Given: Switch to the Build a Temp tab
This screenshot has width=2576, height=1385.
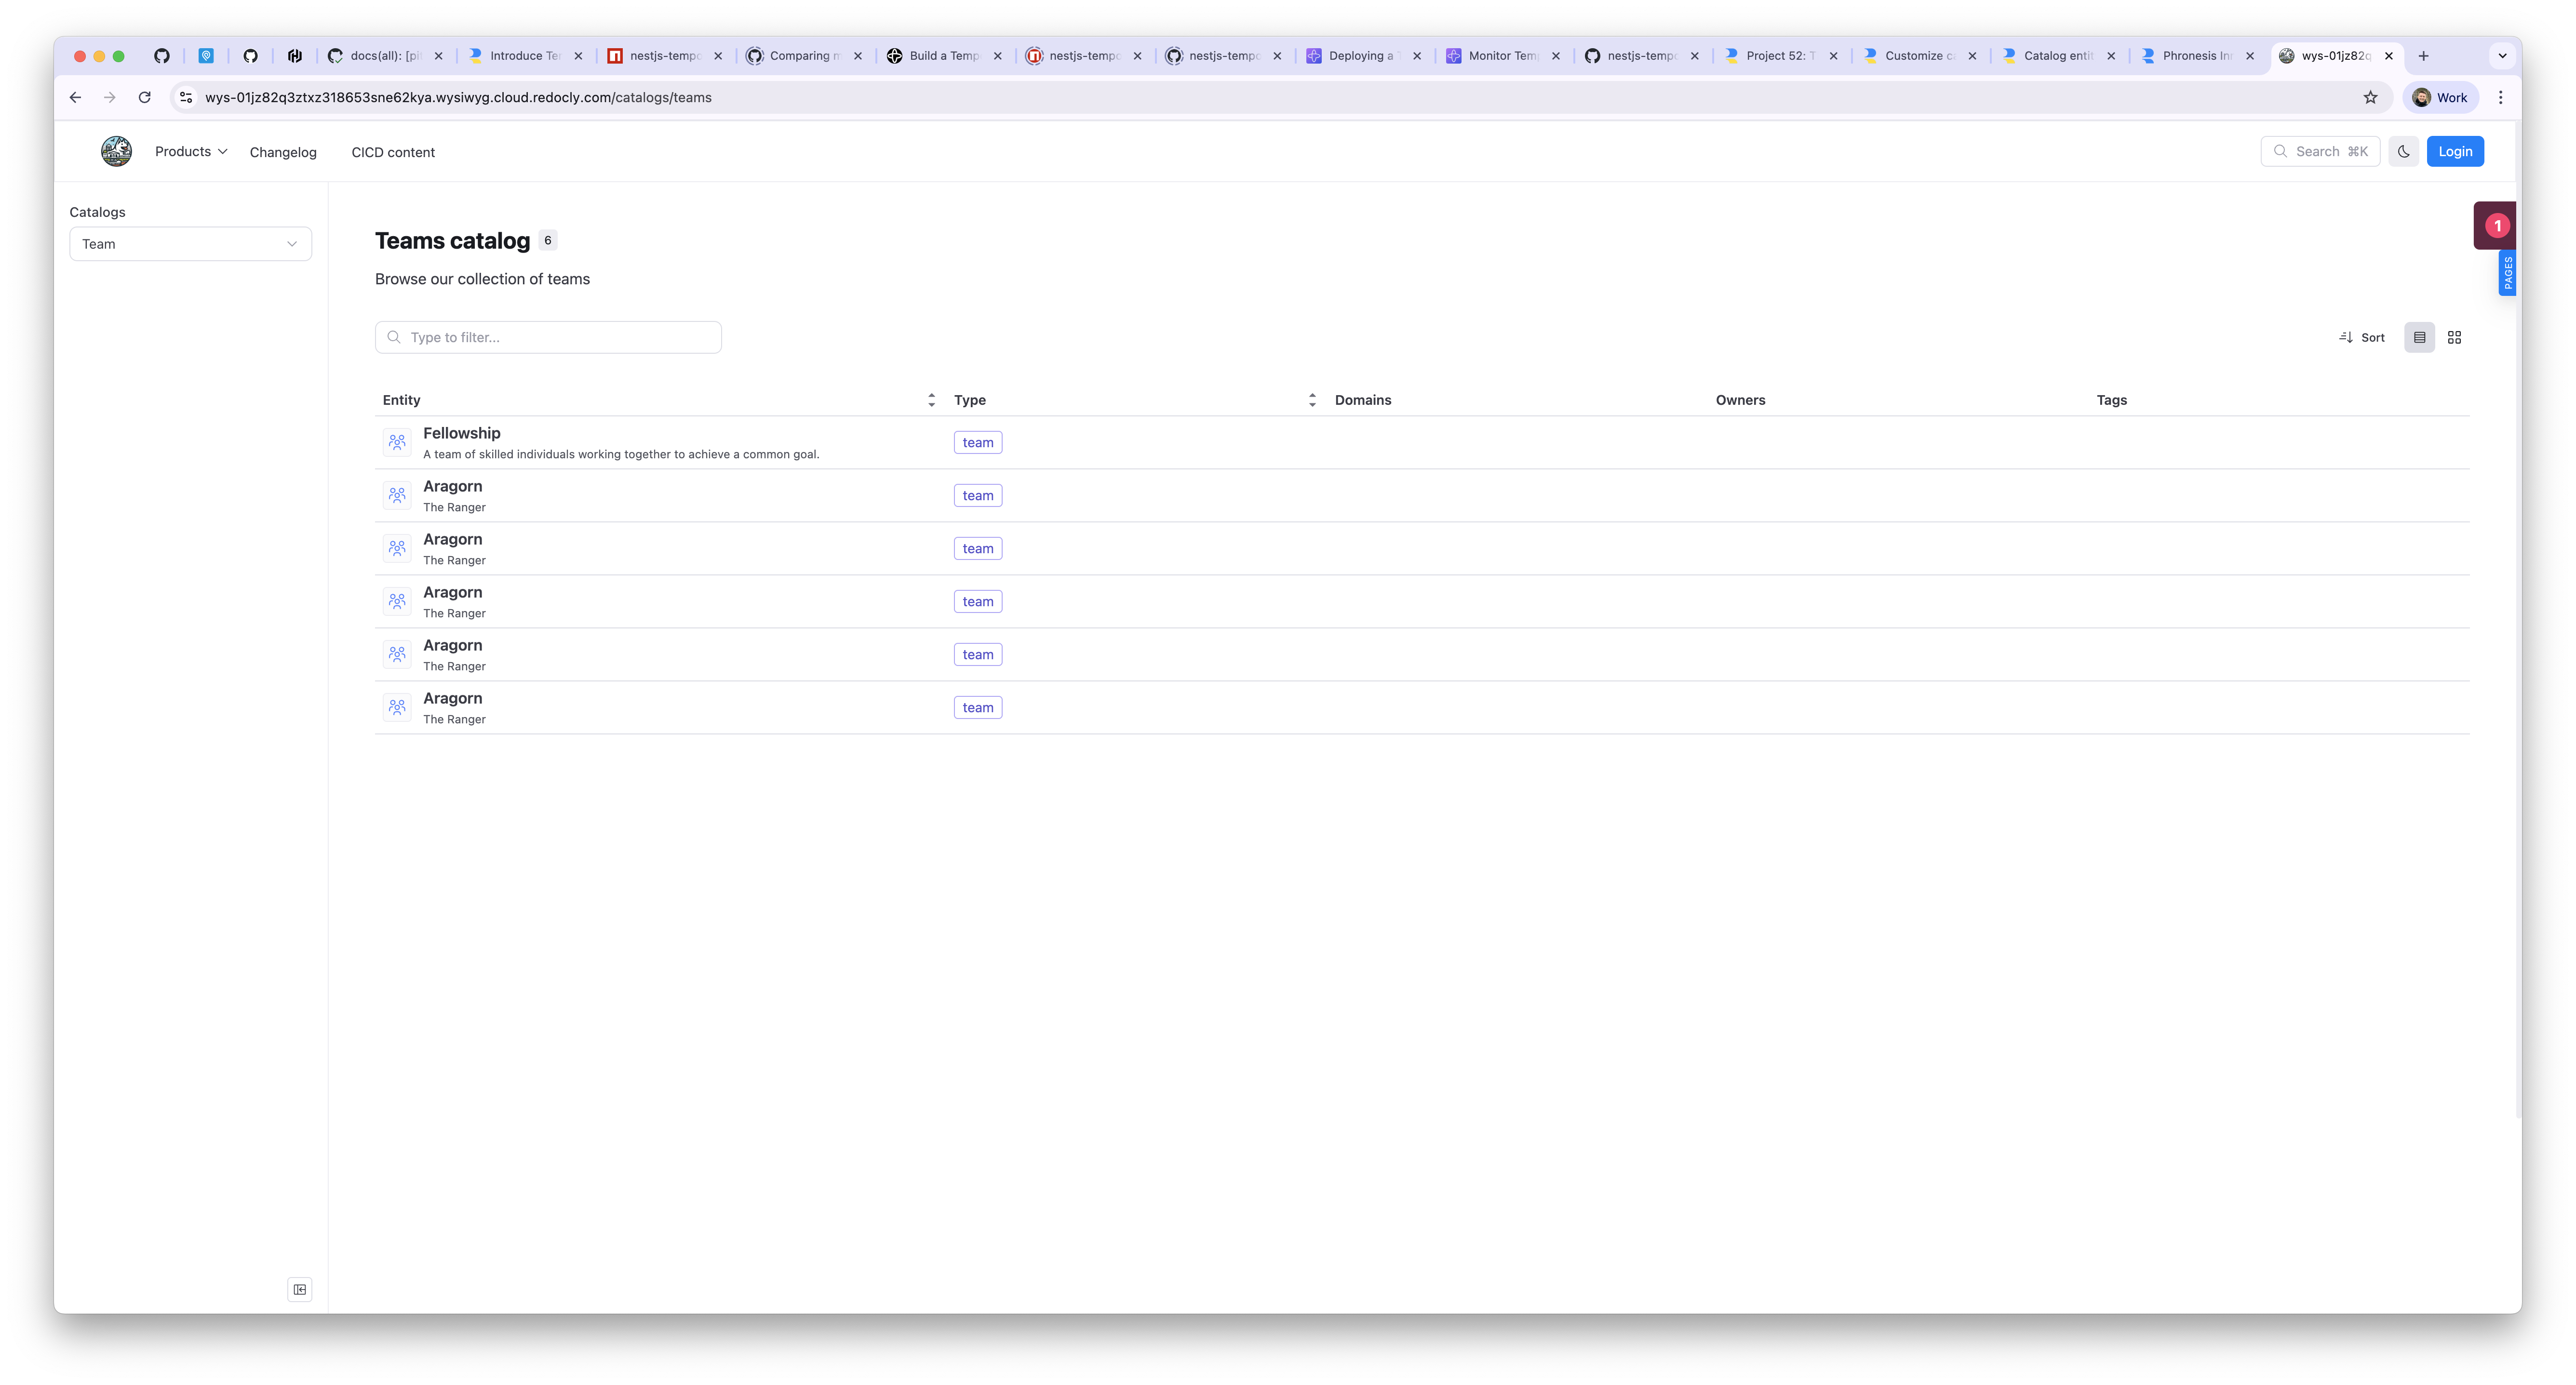Looking at the screenshot, I should pyautogui.click(x=944, y=56).
